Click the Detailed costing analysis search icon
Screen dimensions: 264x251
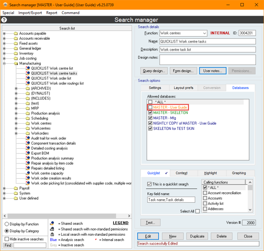(28, 148)
